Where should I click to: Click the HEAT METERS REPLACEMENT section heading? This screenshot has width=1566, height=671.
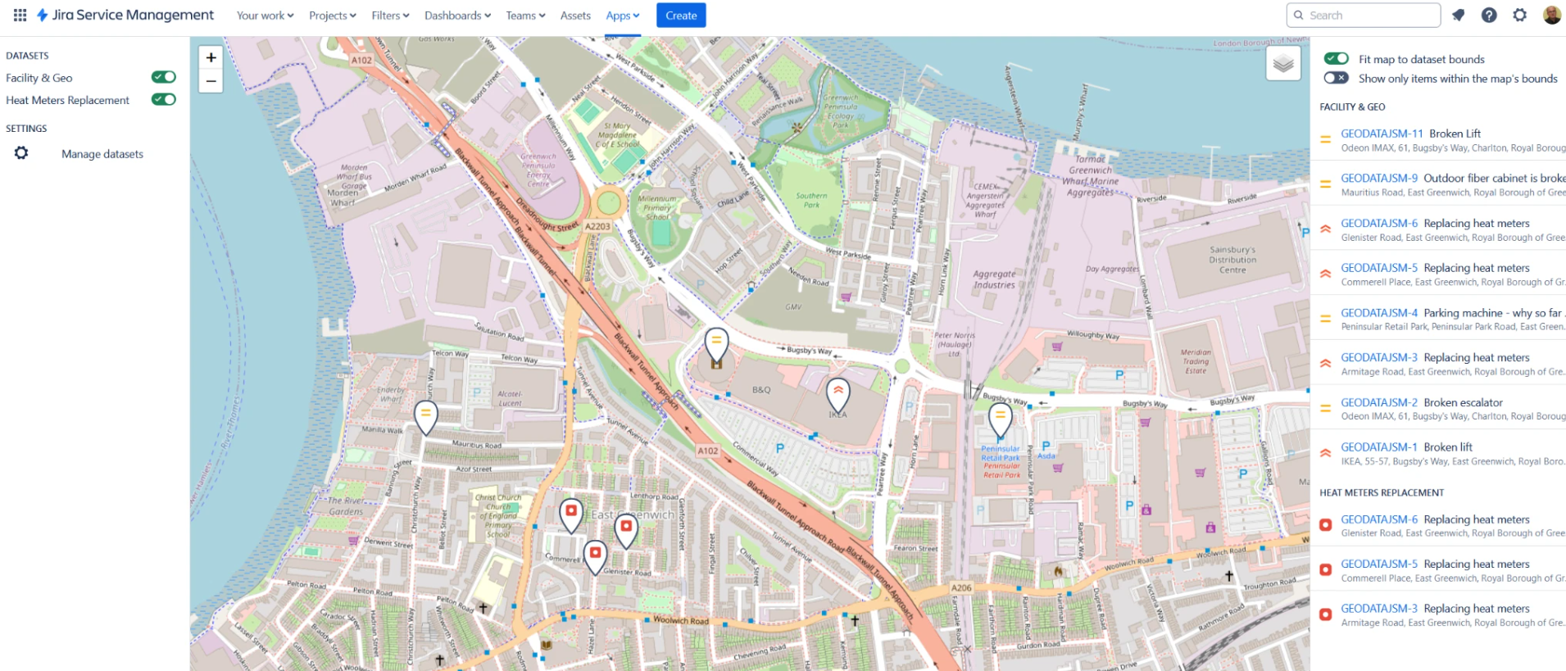(1382, 492)
